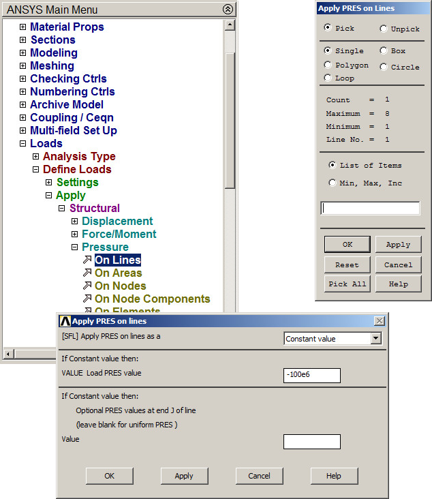The height and width of the screenshot is (499, 432).
Task: Expand the Displacement tree node
Action: pos(75,221)
